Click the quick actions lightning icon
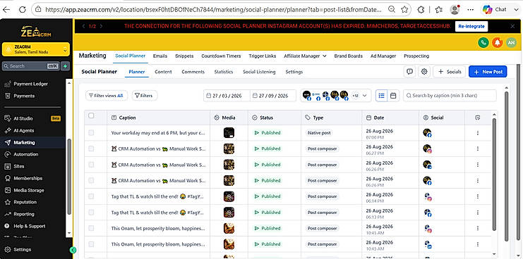The image size is (523, 259). pos(65,66)
